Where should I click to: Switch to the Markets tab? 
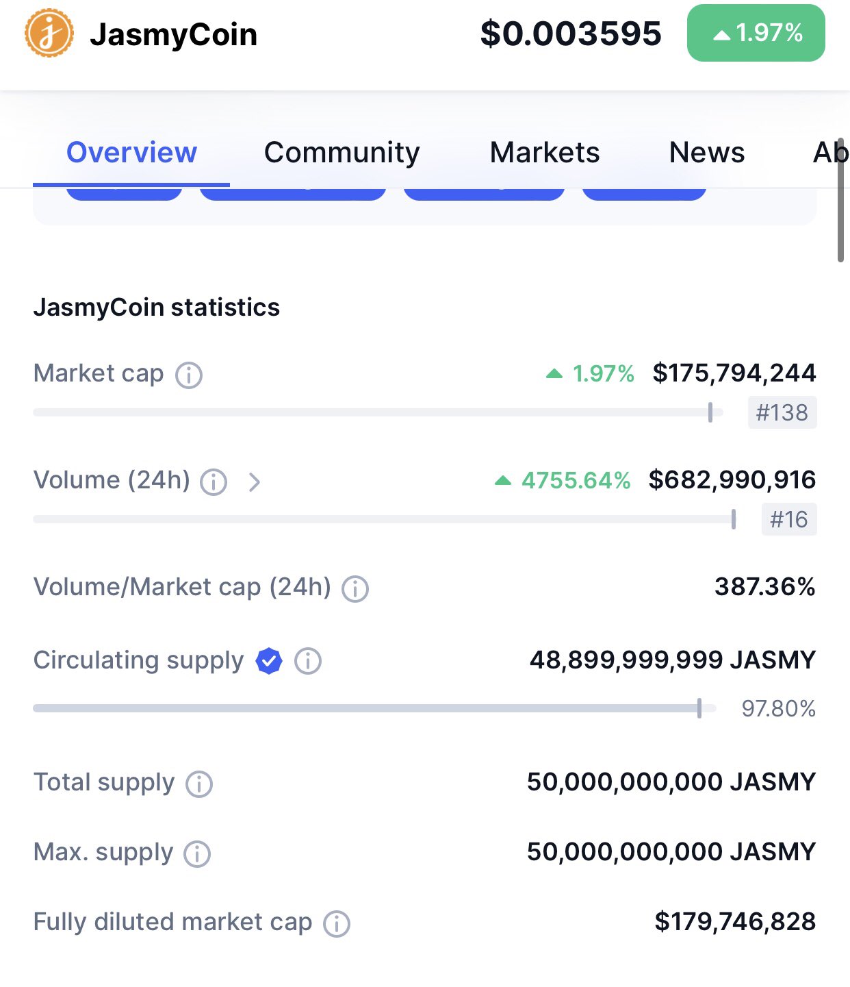coord(545,153)
